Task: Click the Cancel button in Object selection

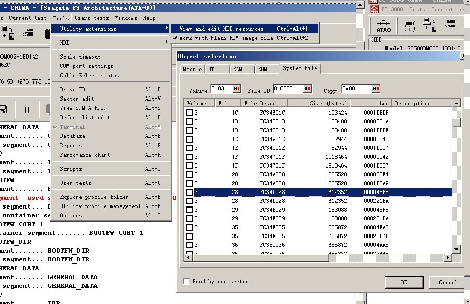Action: [x=448, y=282]
